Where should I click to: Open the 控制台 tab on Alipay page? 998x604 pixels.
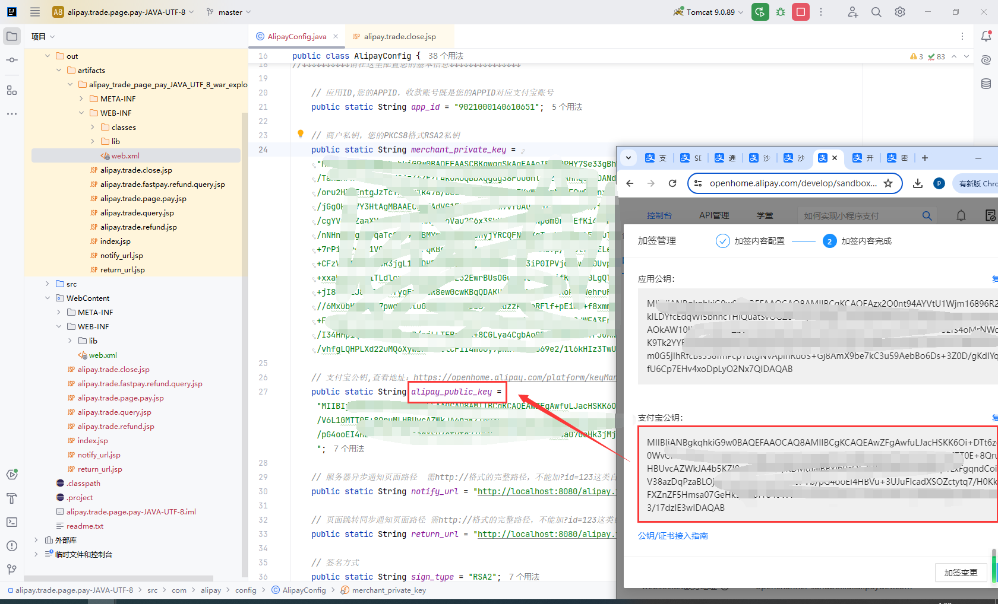[x=659, y=215]
